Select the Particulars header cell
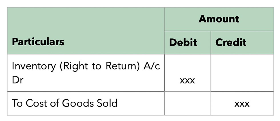The image size is (280, 121). coord(86,31)
